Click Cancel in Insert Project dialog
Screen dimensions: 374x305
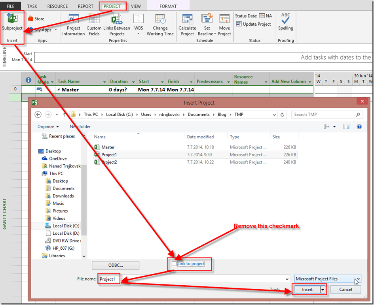[345, 290]
